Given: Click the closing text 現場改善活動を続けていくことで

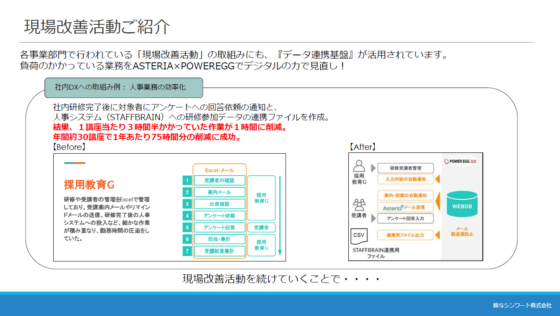Looking at the screenshot, I should 281,279.
